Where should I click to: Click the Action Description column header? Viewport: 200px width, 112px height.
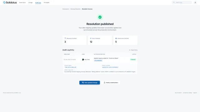99,54
